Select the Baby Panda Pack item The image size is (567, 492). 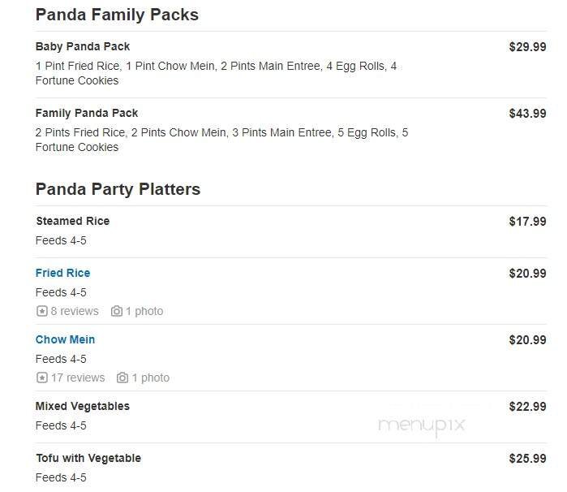[83, 46]
